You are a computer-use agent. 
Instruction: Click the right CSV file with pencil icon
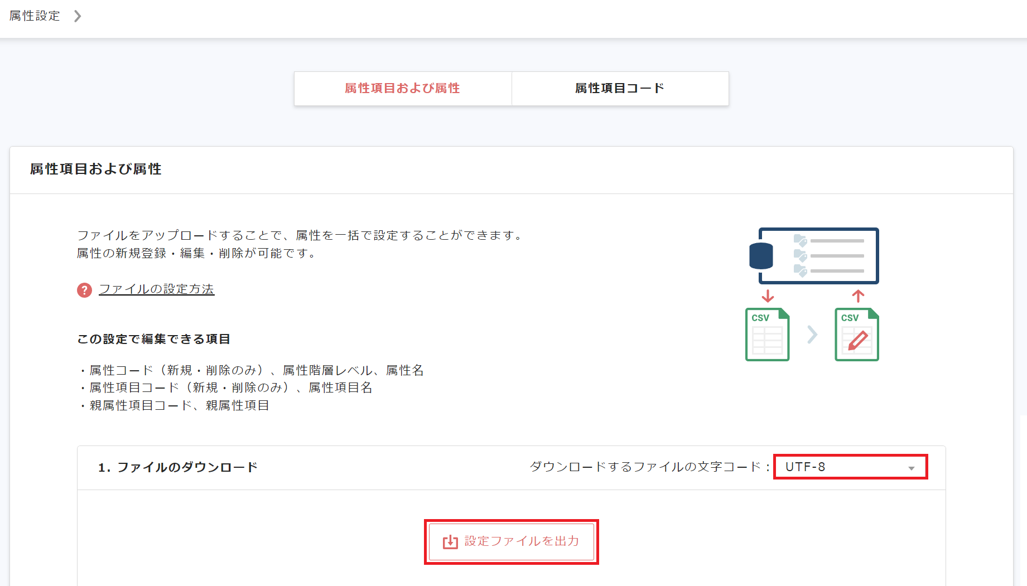click(856, 335)
